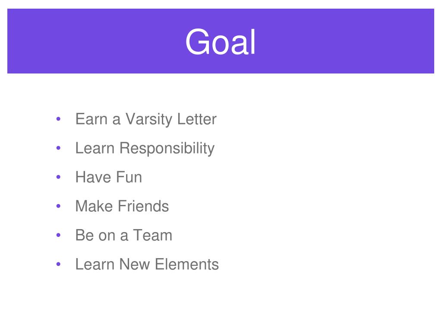
Task: Click the bullet dot beside "Earn a Varsity Letter"
Action: (58, 119)
